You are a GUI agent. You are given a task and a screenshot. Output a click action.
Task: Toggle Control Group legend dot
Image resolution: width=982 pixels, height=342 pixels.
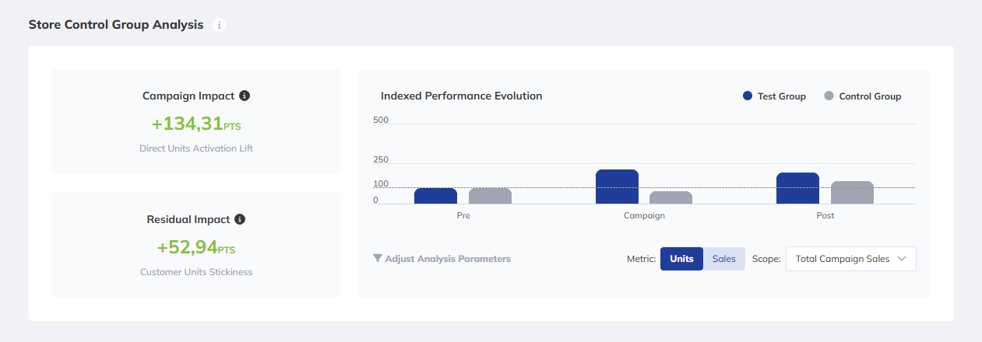tap(829, 96)
